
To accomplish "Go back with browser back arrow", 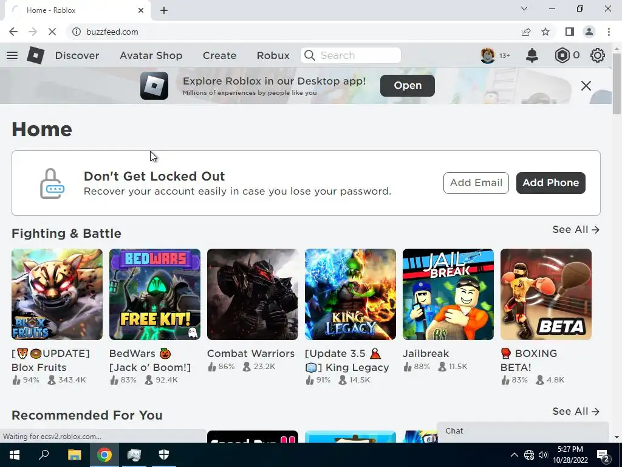I will pyautogui.click(x=13, y=32).
